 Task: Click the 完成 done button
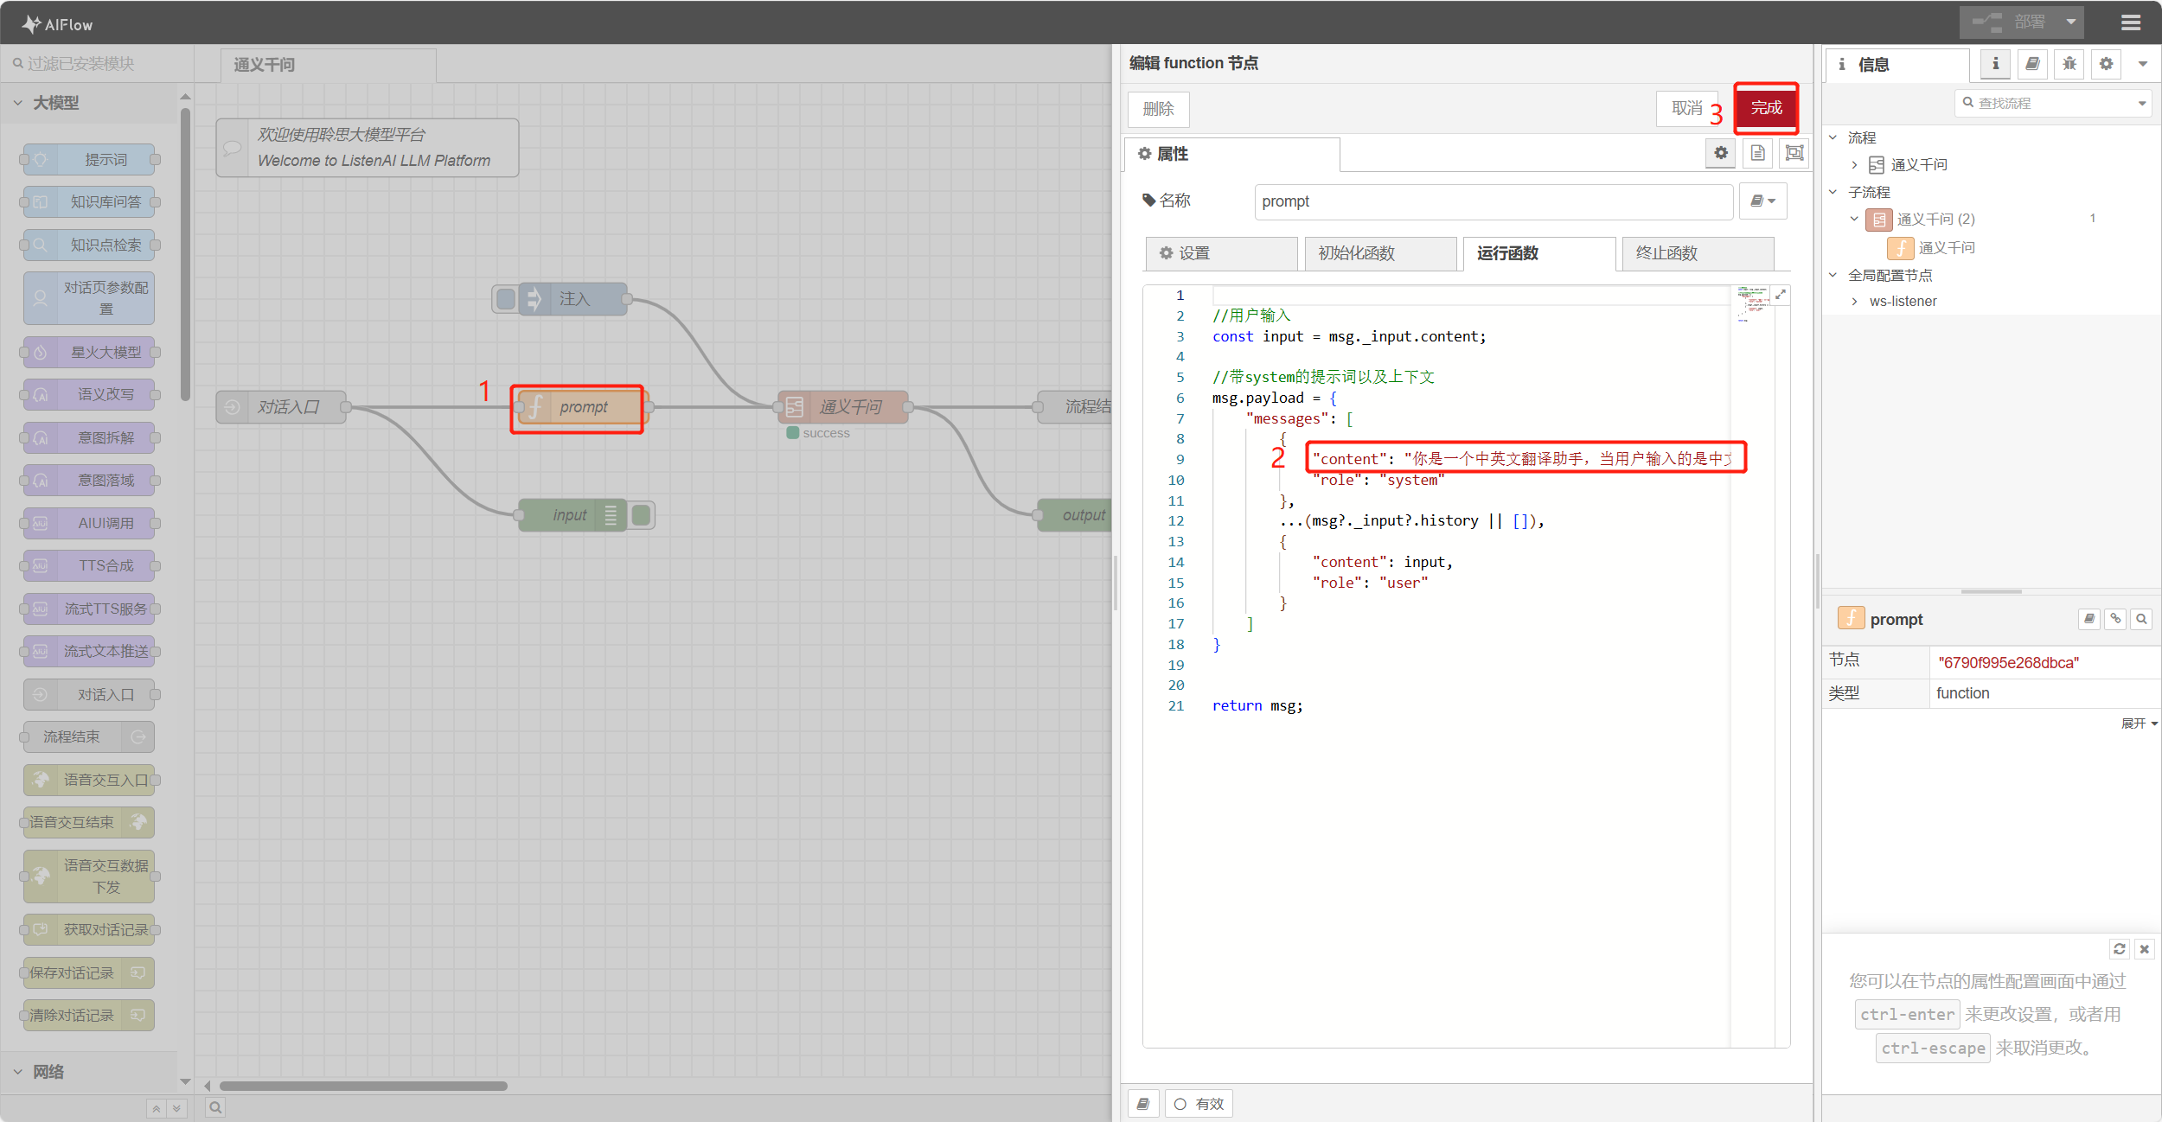tap(1766, 108)
